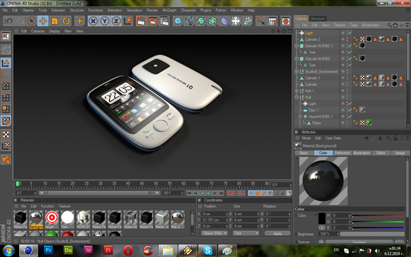Open the User Data menu in Attributes
Screen dimensions: 411x257
click(x=333, y=138)
